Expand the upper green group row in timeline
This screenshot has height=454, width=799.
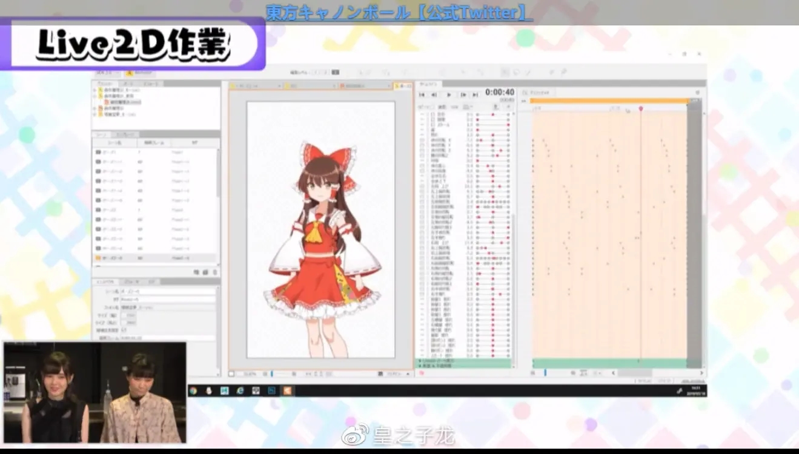point(420,361)
